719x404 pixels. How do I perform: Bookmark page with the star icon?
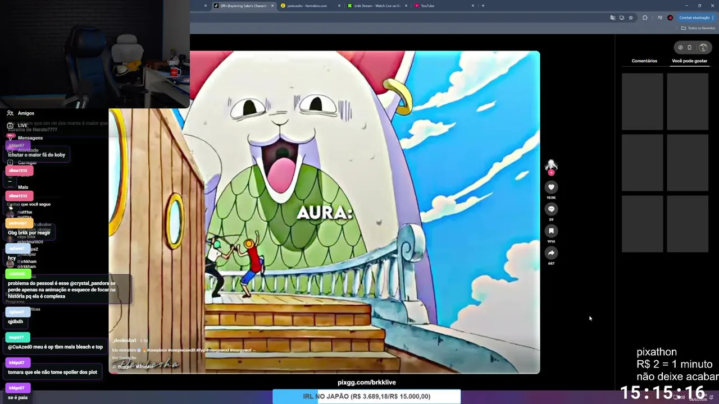[631, 17]
